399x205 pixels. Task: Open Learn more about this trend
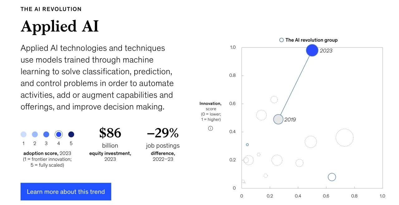pos(66,192)
